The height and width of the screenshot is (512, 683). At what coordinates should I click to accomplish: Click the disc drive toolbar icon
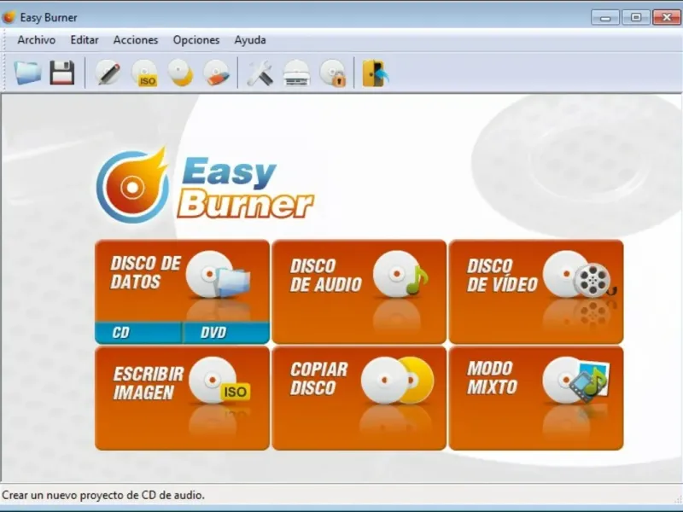(x=296, y=73)
